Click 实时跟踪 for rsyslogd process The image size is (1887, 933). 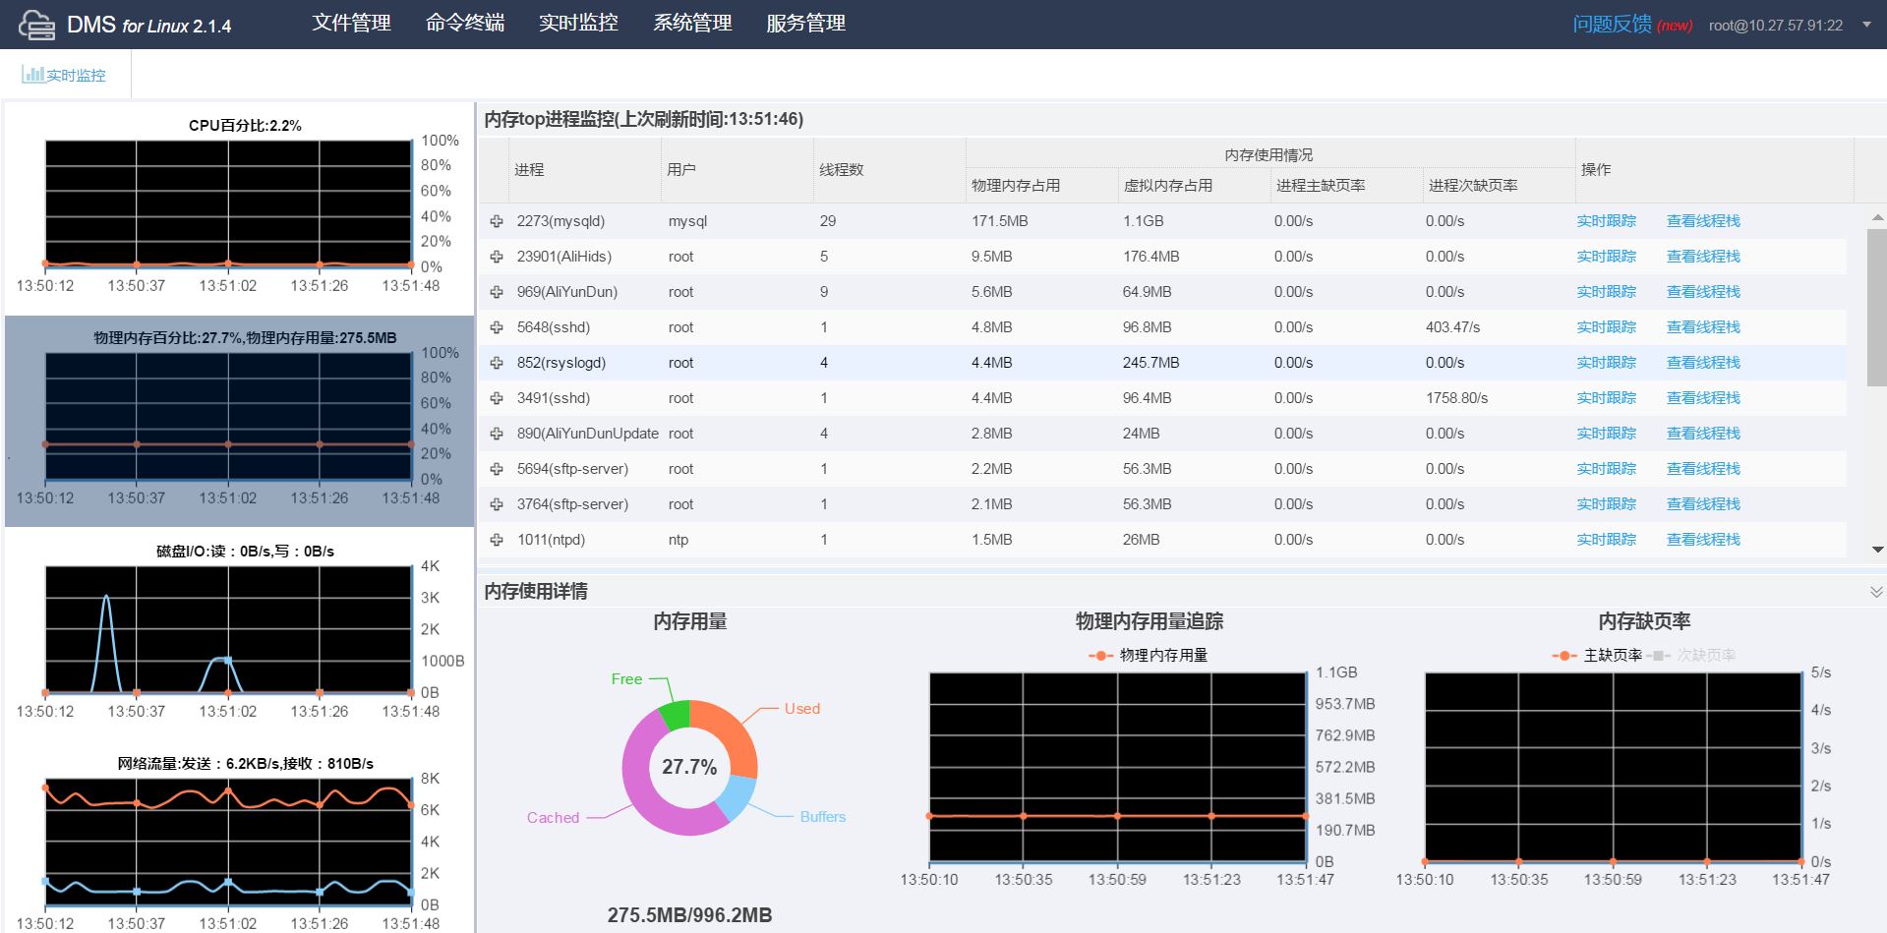(1606, 363)
